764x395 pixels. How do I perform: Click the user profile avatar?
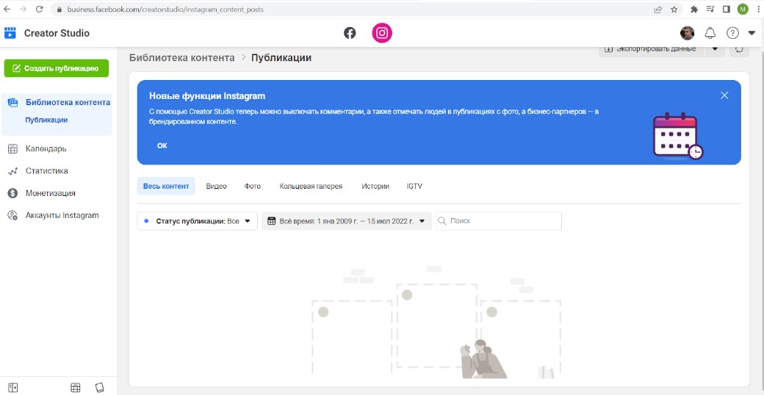pos(688,33)
